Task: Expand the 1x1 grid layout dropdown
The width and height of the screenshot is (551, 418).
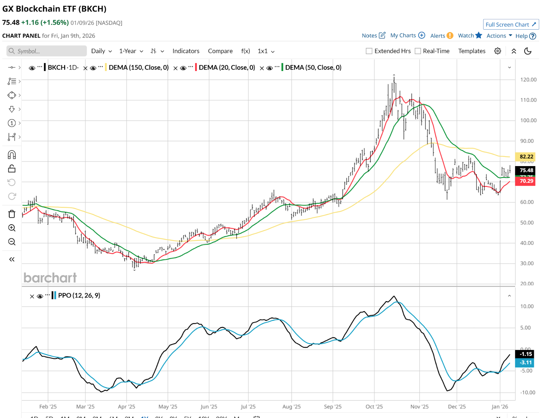Action: 266,51
